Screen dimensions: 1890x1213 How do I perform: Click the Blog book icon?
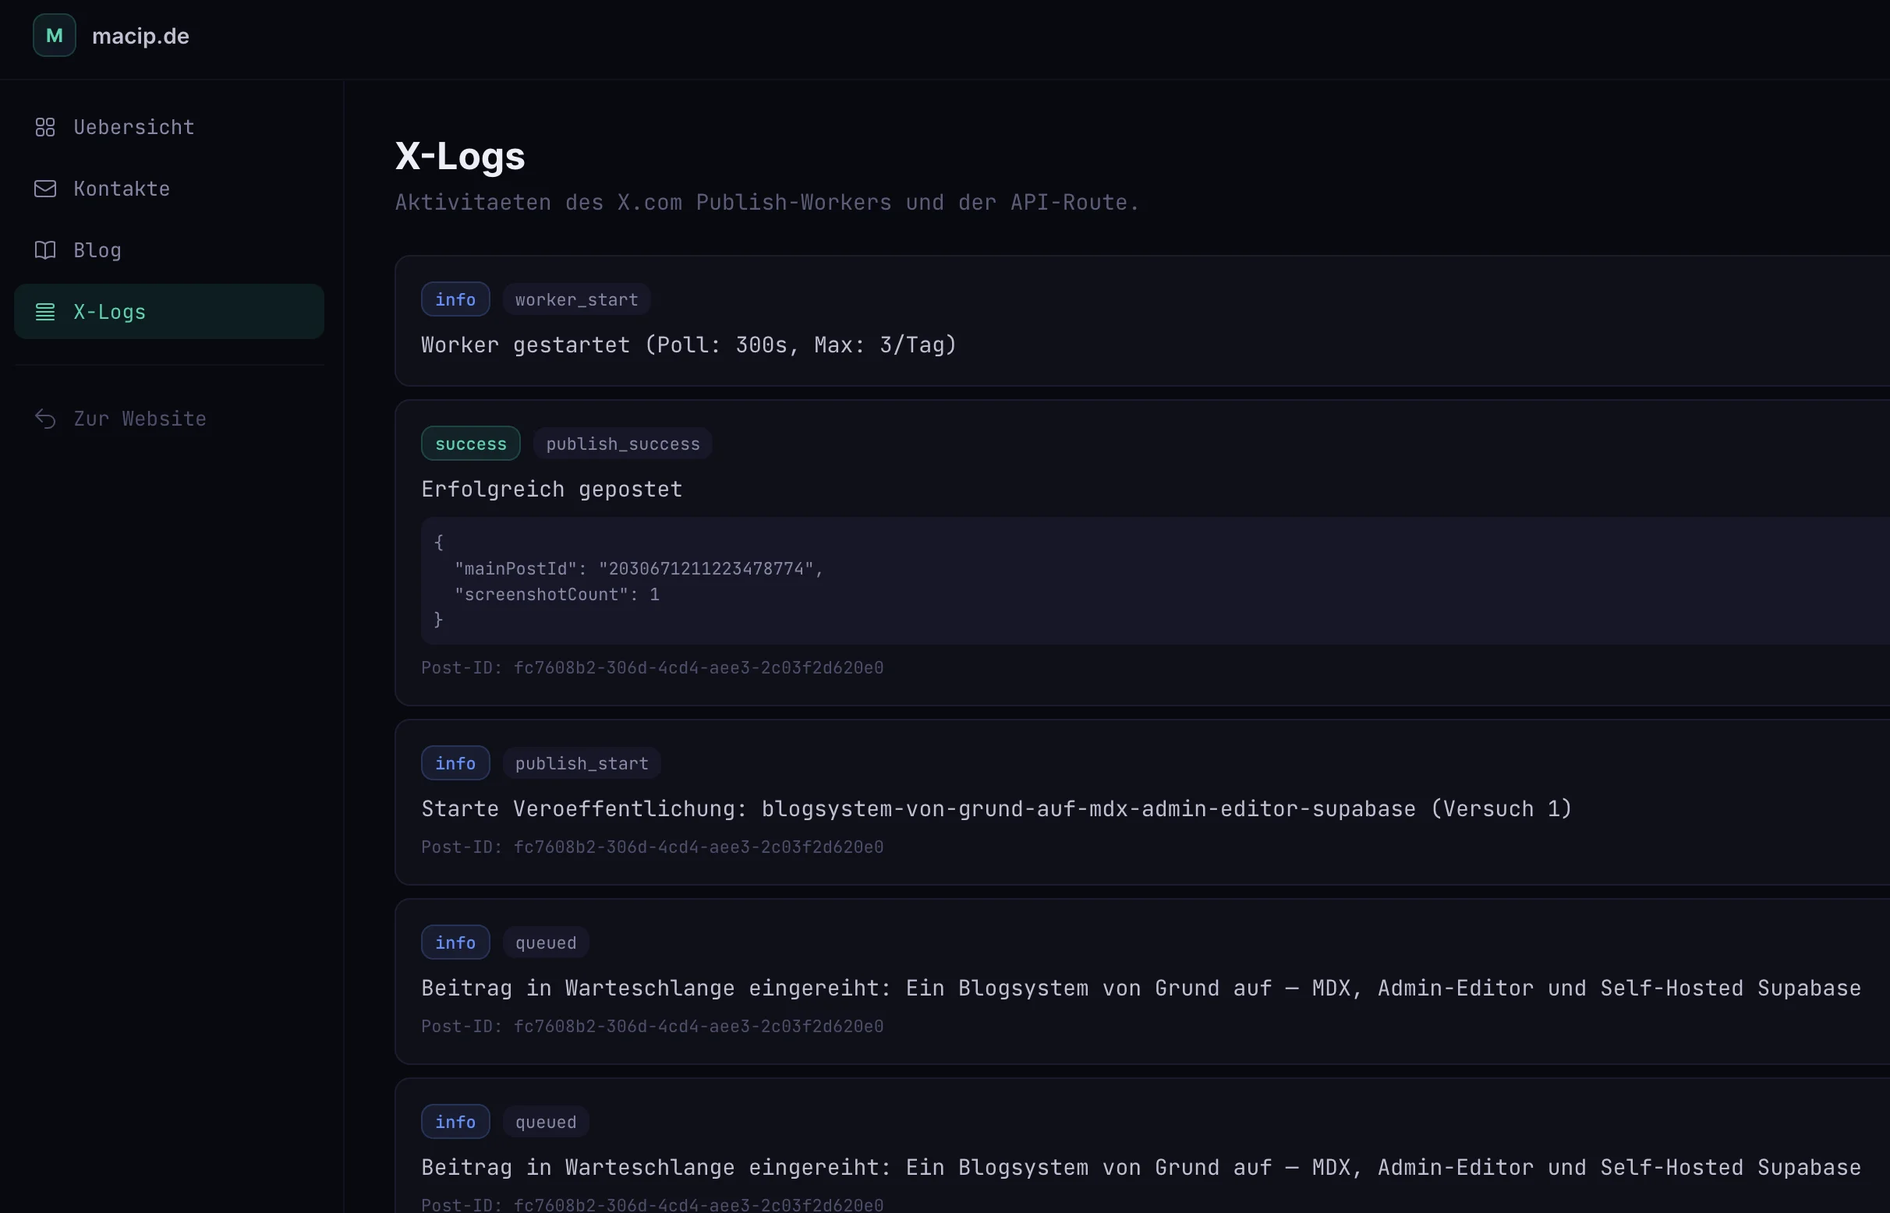(x=45, y=249)
